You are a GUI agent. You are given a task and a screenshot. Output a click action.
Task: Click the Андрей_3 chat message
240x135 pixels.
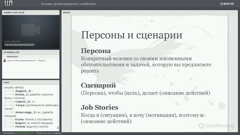point(19,91)
